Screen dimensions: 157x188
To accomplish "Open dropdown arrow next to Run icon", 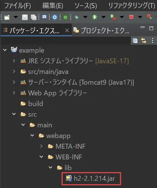I will [x=103, y=17].
